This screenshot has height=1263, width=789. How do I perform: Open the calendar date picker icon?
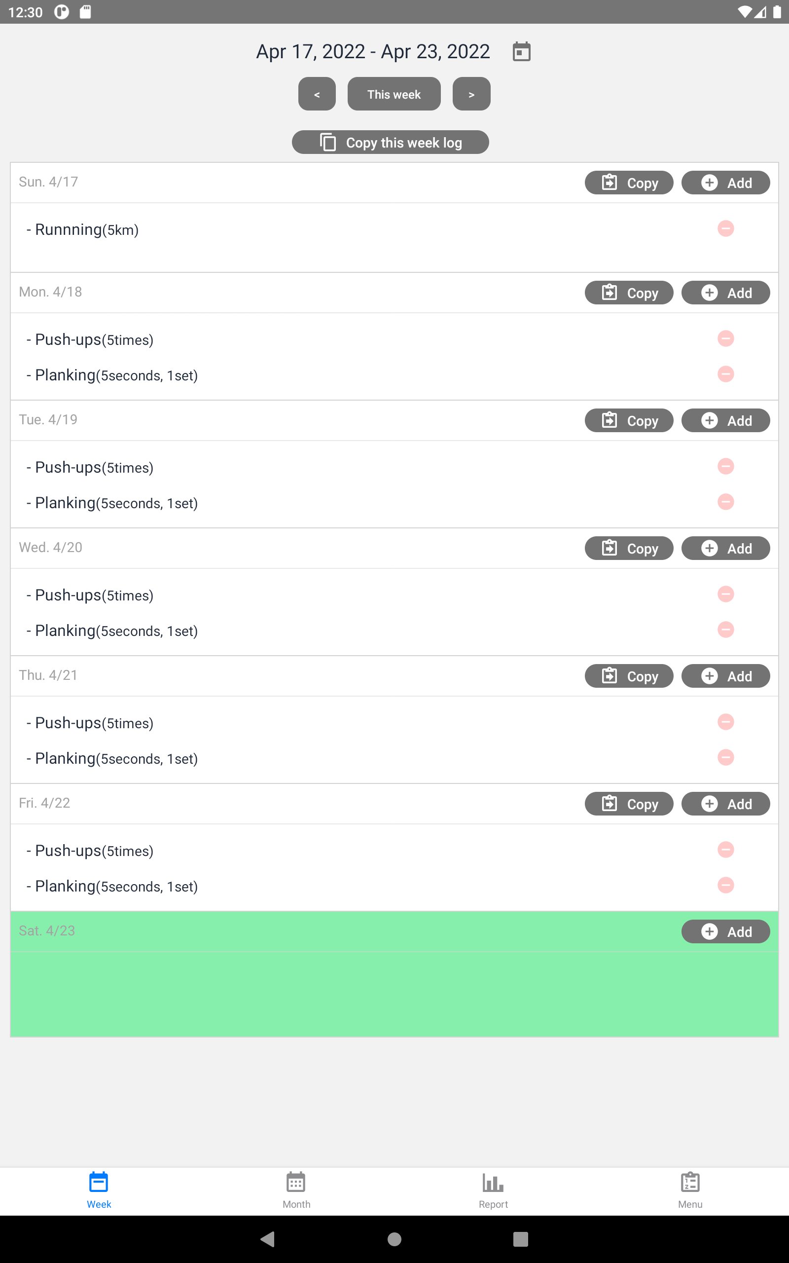(521, 52)
